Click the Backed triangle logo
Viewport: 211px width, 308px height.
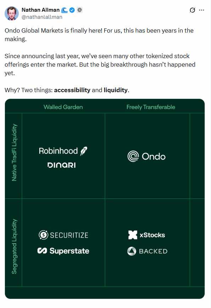coord(131,251)
